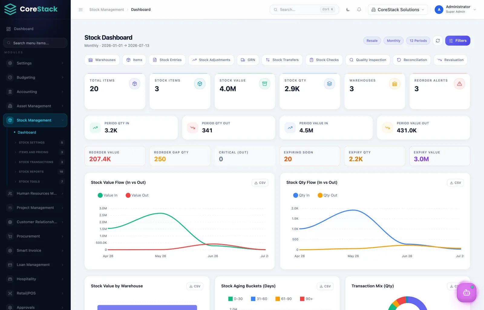This screenshot has height=310, width=484.
Task: Click Stock Qty layers icon
Action: coord(329,84)
